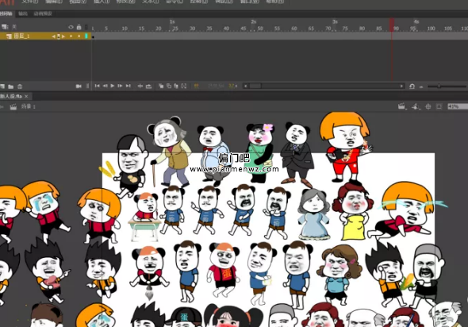Image resolution: width=468 pixels, height=327 pixels.
Task: Open the 文件 (File) menu
Action: tap(29, 2)
